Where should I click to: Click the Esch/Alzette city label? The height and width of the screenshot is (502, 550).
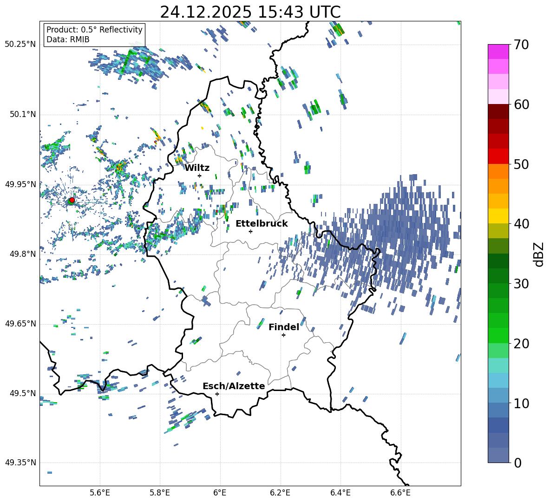pos(234,386)
